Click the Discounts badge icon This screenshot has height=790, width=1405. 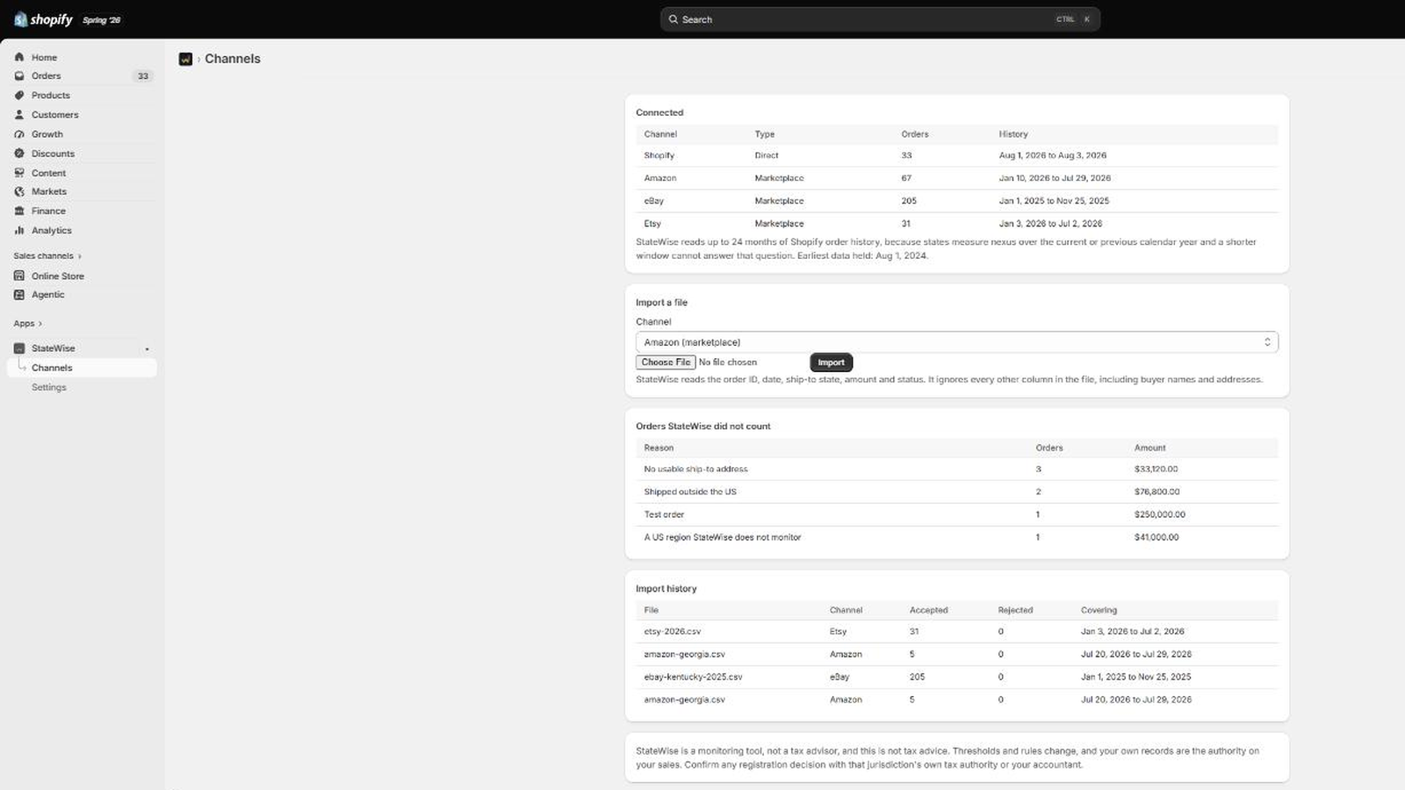pyautogui.click(x=19, y=154)
